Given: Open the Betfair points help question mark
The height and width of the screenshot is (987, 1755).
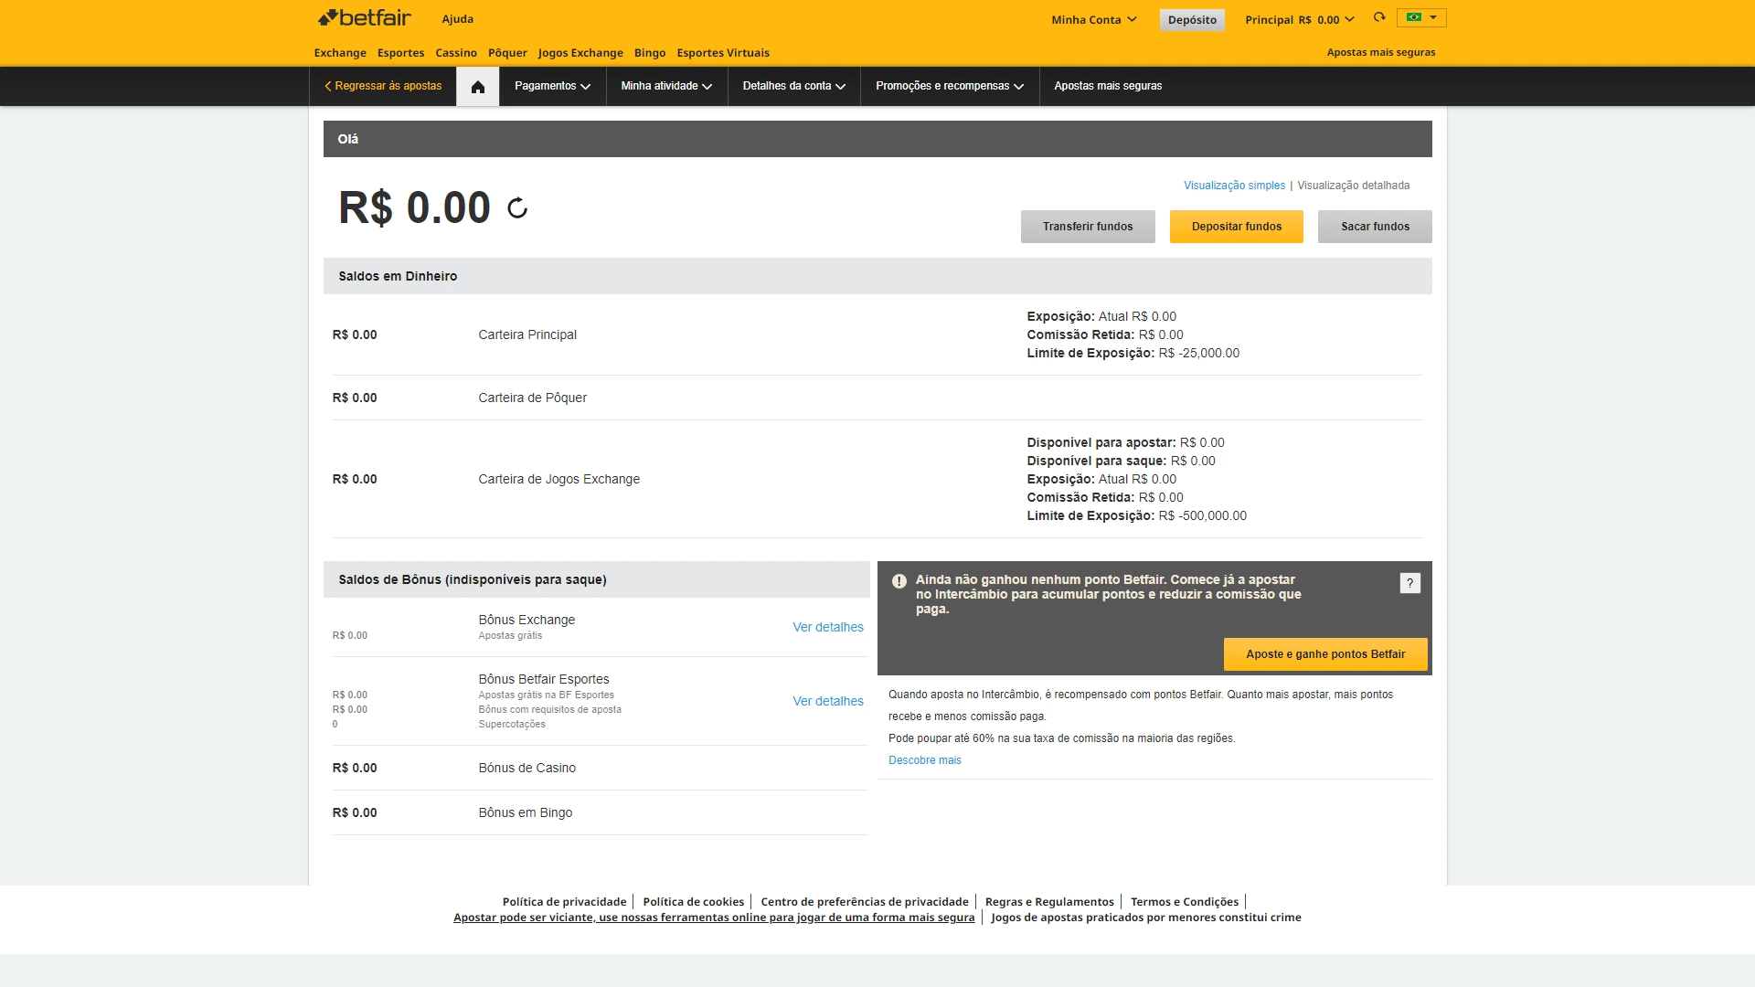Looking at the screenshot, I should 1409,583.
